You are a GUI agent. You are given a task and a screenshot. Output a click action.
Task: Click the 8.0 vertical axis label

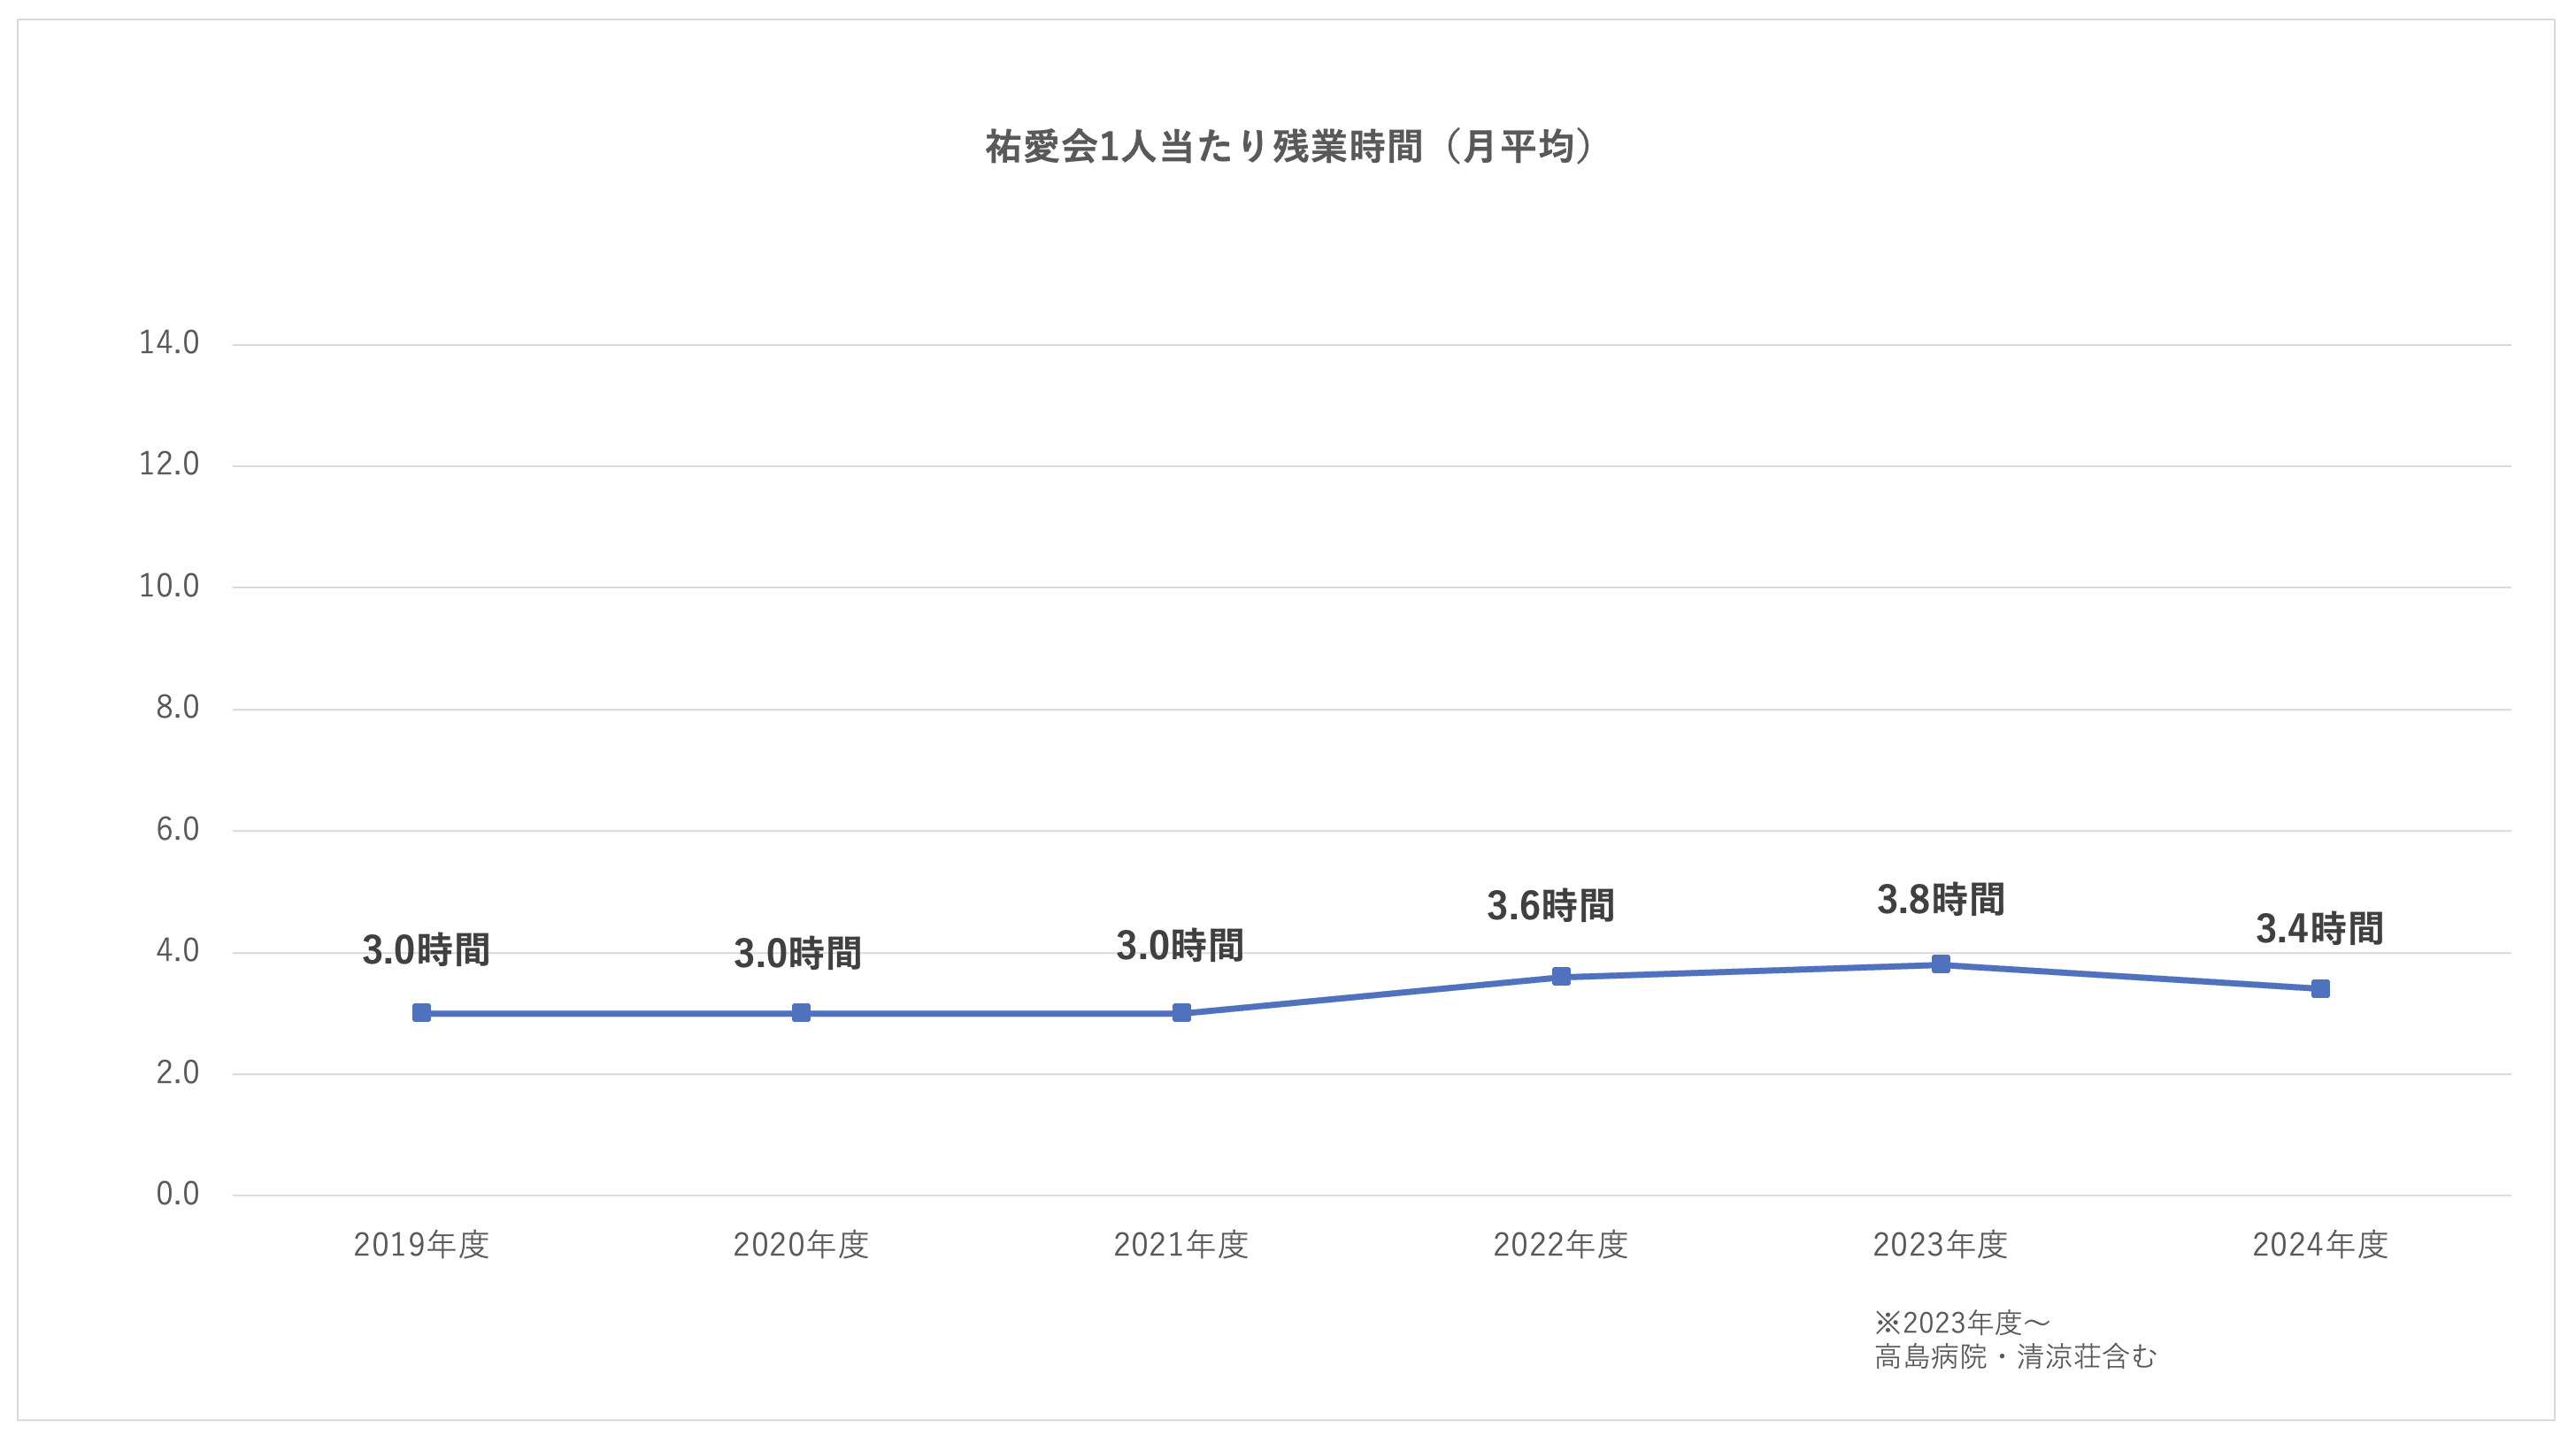click(177, 708)
